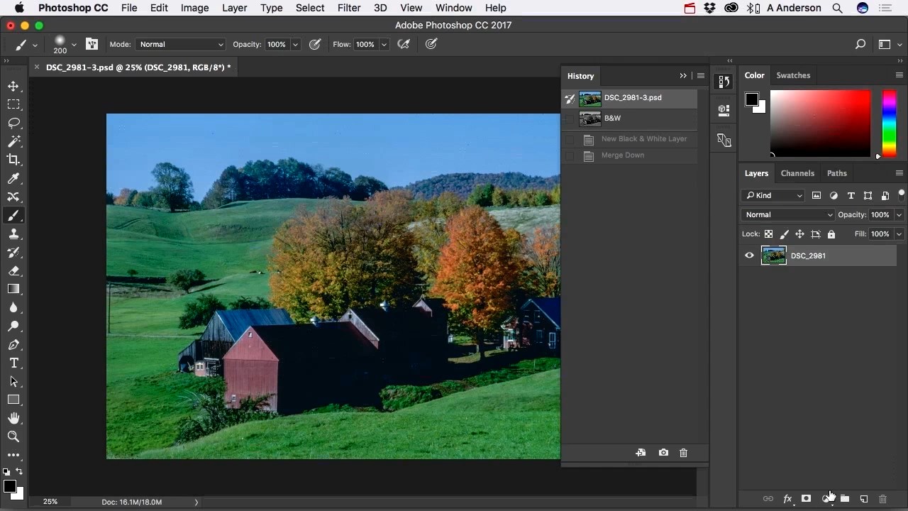
Task: Select the Hand tool
Action: tap(13, 418)
